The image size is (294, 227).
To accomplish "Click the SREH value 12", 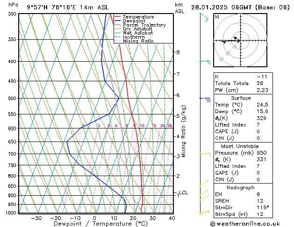I will [260, 201].
